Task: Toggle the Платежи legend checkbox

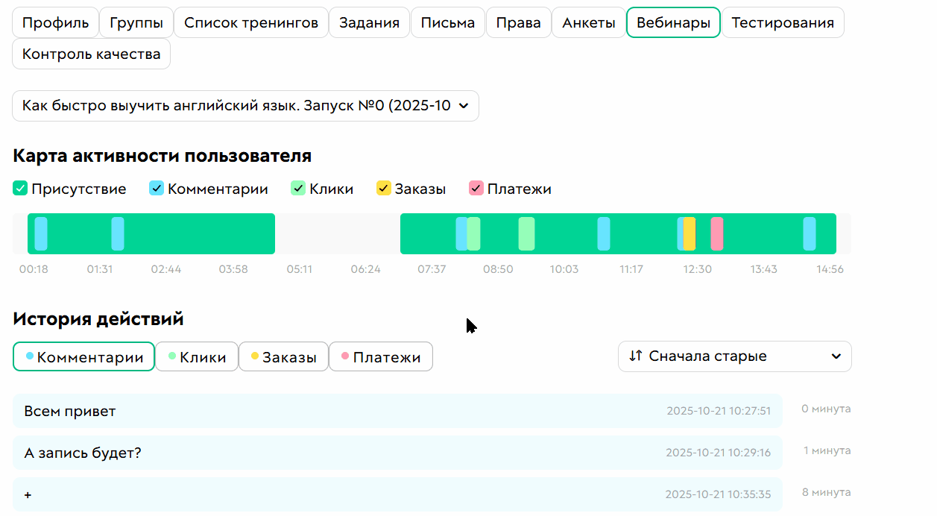Action: (476, 188)
